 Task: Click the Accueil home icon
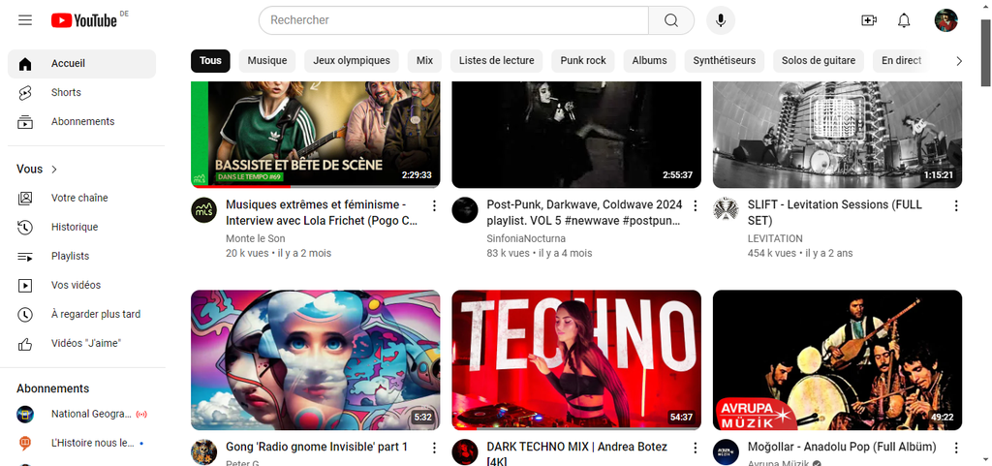[25, 64]
